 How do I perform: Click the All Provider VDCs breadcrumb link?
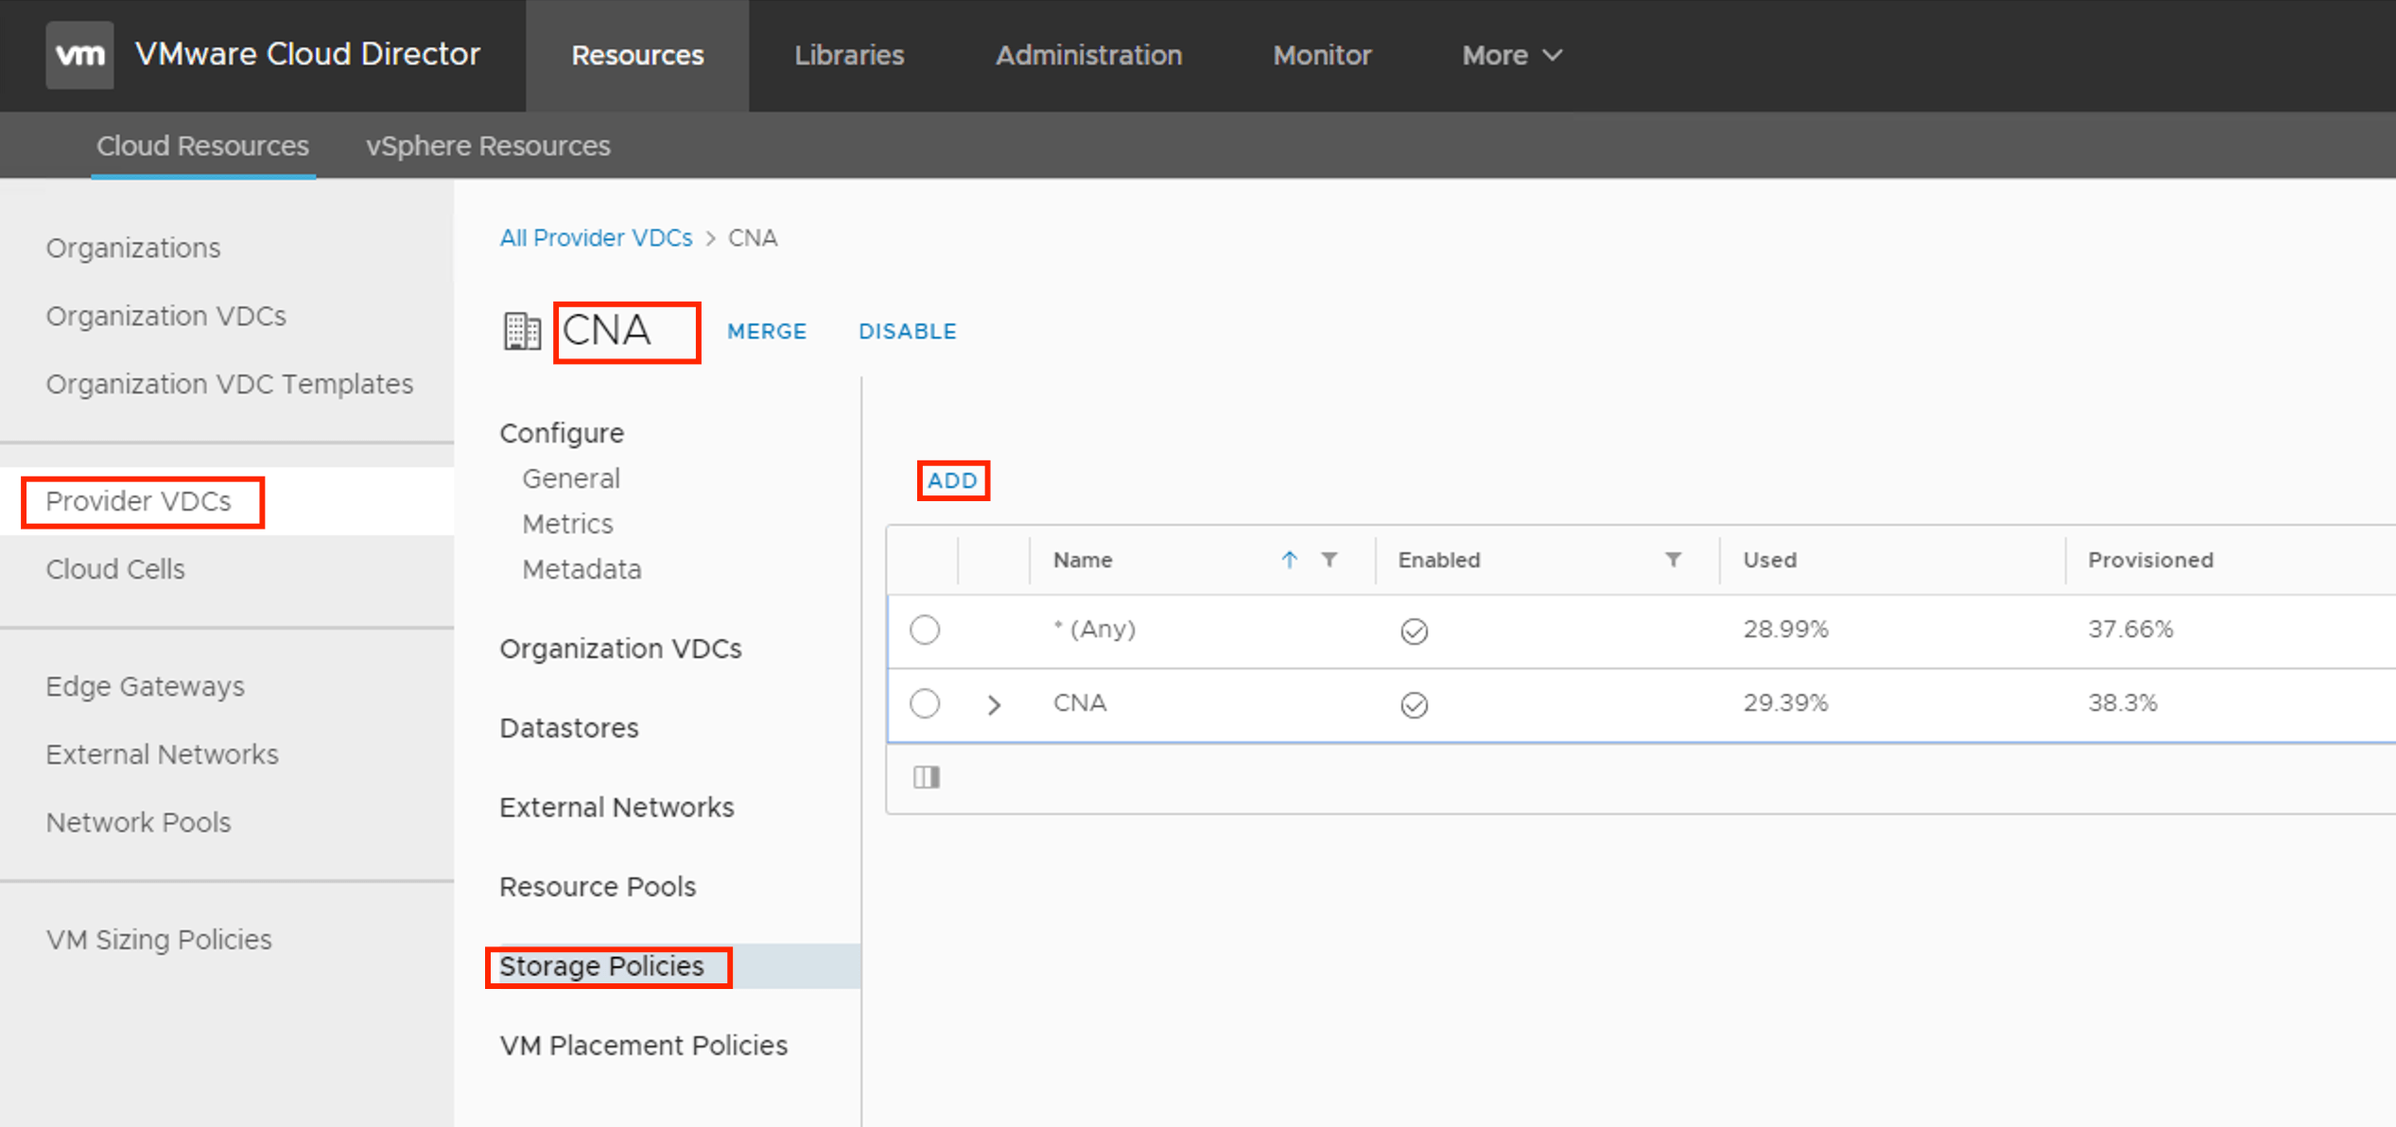tap(596, 237)
